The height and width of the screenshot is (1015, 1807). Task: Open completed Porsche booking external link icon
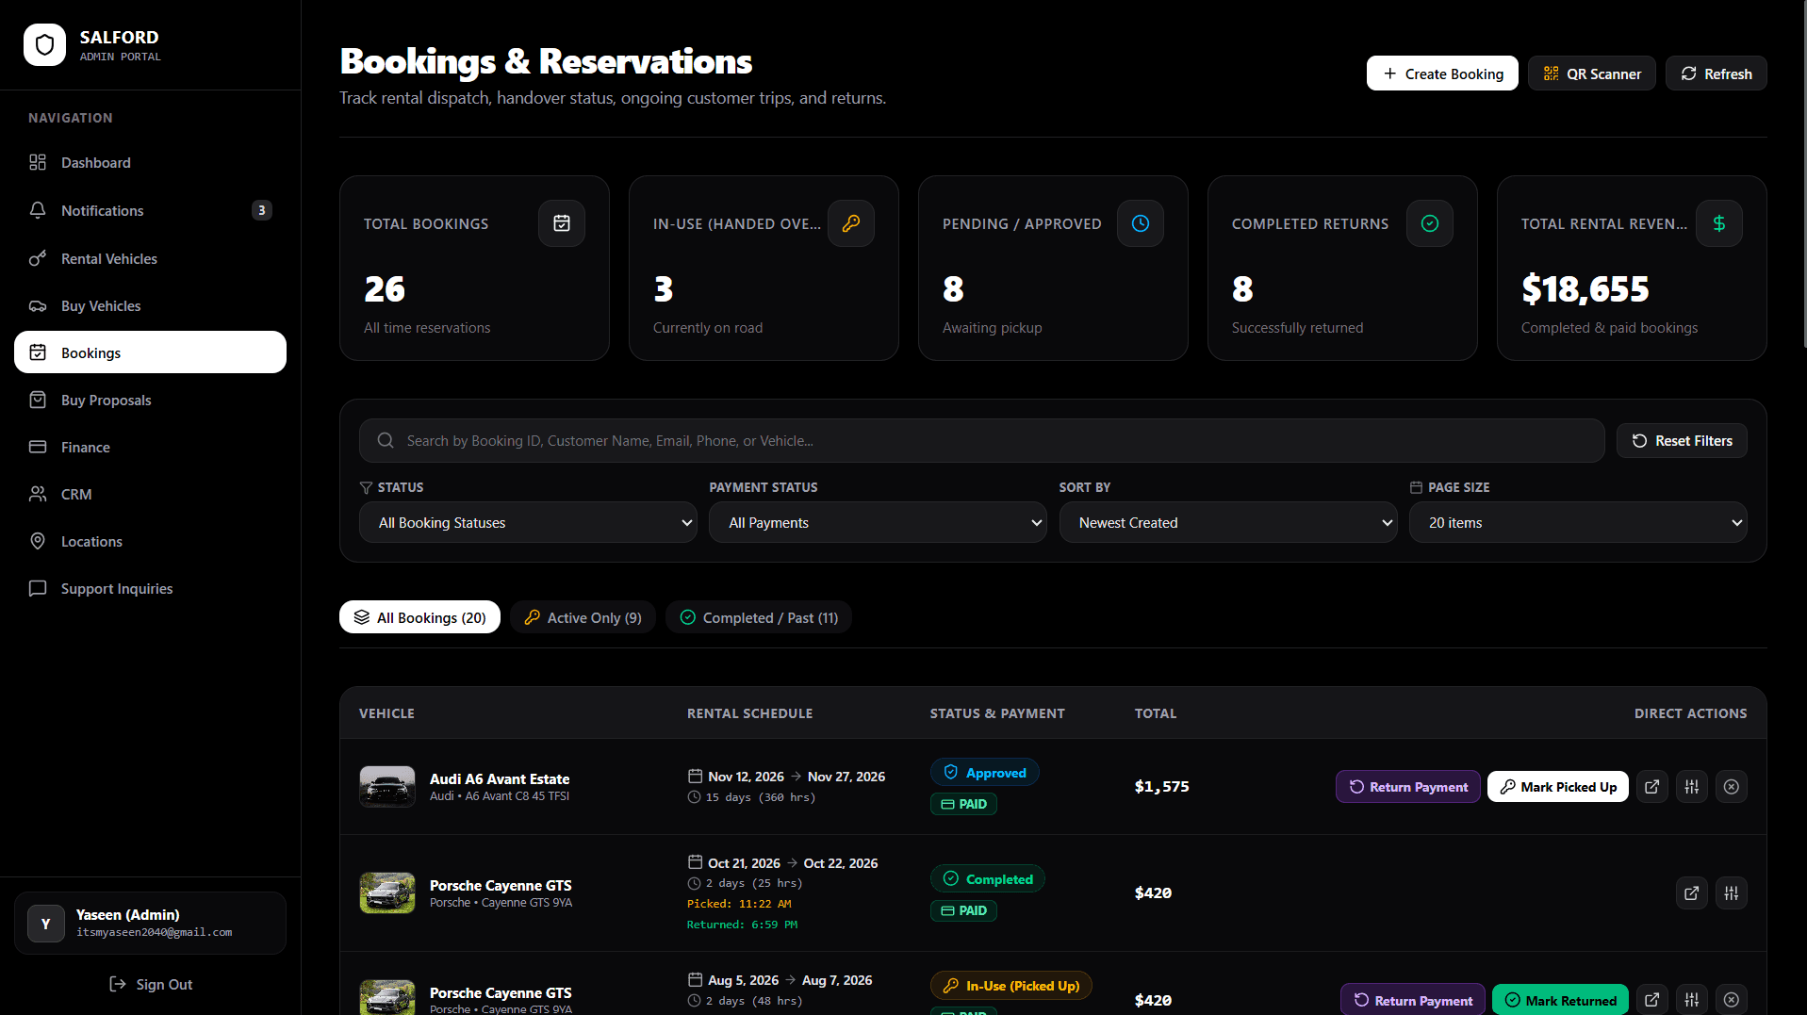click(x=1692, y=893)
